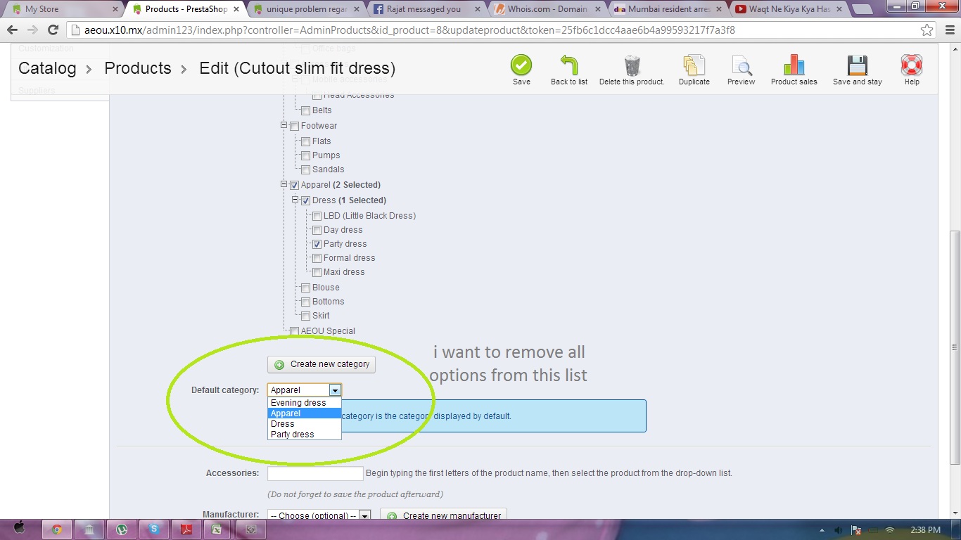Click the green Save checkmark icon
This screenshot has height=540, width=961.
521,65
